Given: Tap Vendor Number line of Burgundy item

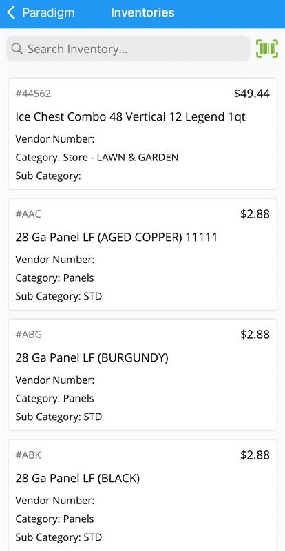Looking at the screenshot, I should [55, 380].
